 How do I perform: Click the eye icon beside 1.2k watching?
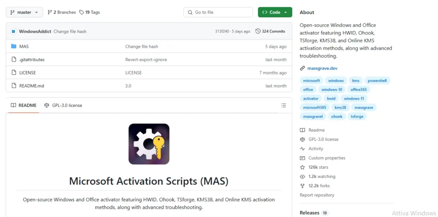[302, 176]
